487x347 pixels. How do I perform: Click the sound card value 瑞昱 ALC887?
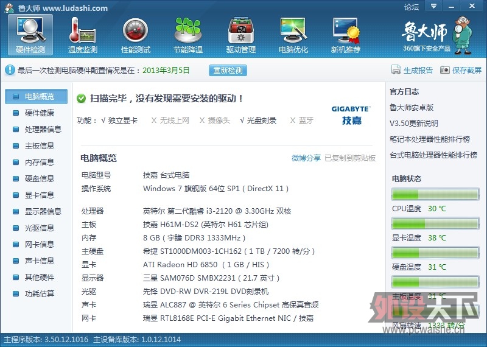click(x=231, y=305)
